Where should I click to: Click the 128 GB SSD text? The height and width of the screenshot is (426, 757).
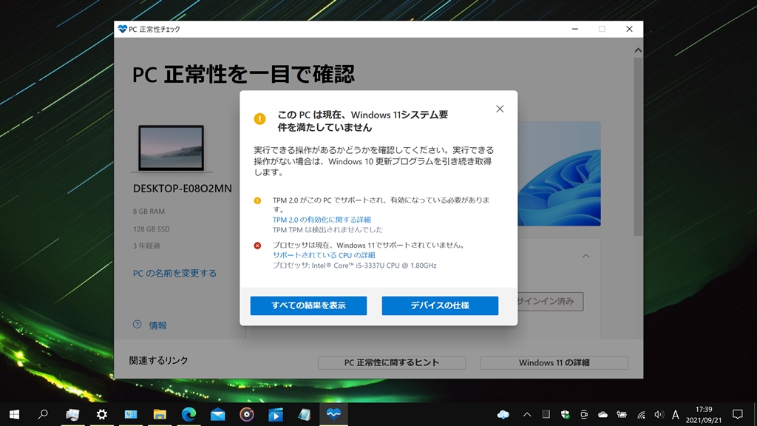pos(151,229)
